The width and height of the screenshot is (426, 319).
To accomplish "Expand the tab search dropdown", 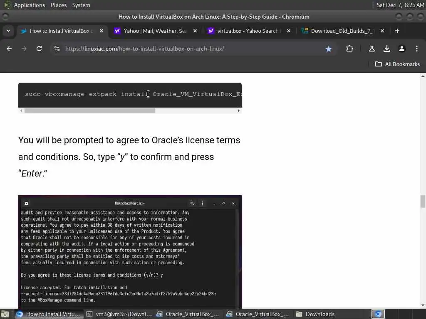I will click(x=8, y=31).
